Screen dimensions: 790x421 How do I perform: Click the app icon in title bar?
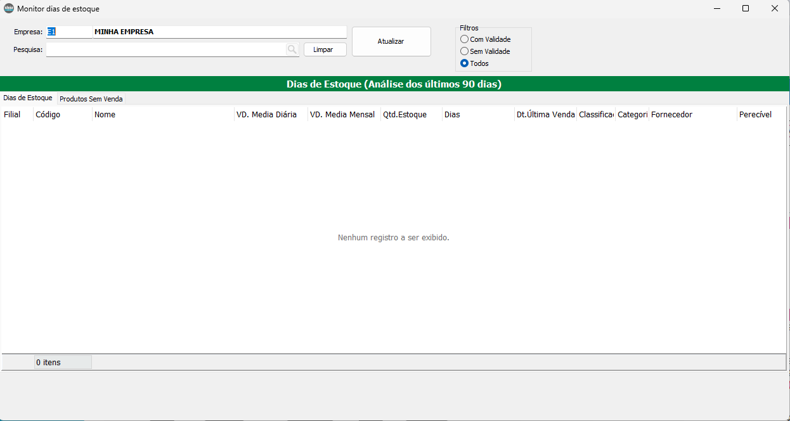[x=9, y=9]
